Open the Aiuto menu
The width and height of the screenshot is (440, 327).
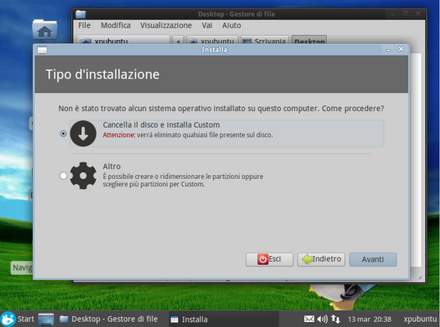[x=232, y=25]
